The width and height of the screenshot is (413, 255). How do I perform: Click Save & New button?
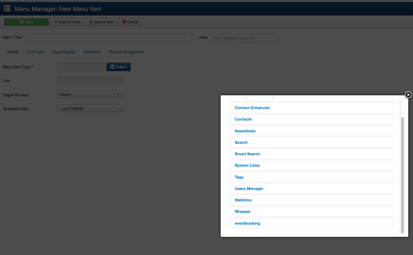[101, 22]
